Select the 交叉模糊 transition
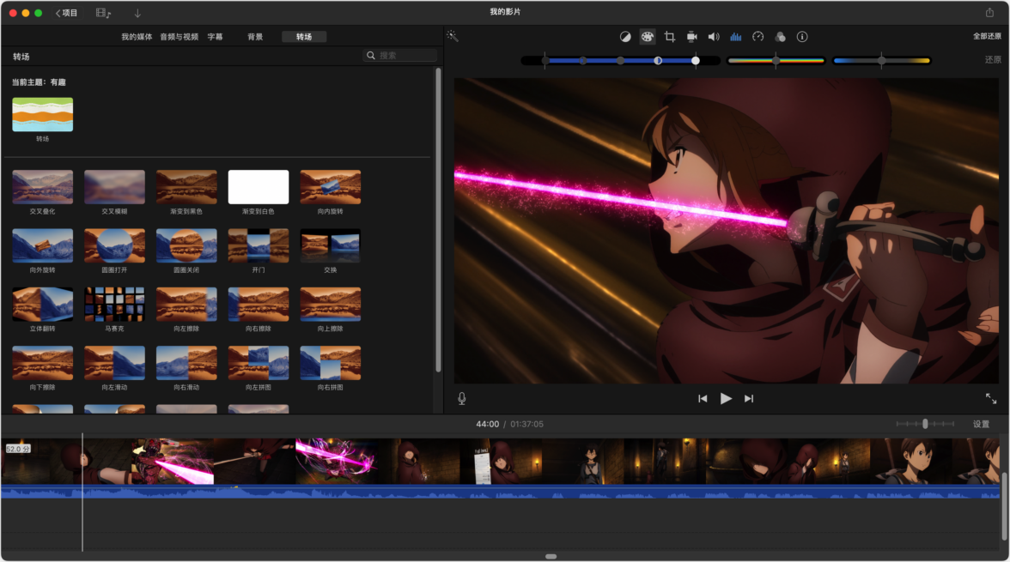 coord(115,187)
